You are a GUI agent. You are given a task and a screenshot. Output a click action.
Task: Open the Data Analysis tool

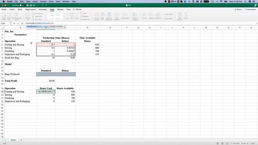pos(180,16)
